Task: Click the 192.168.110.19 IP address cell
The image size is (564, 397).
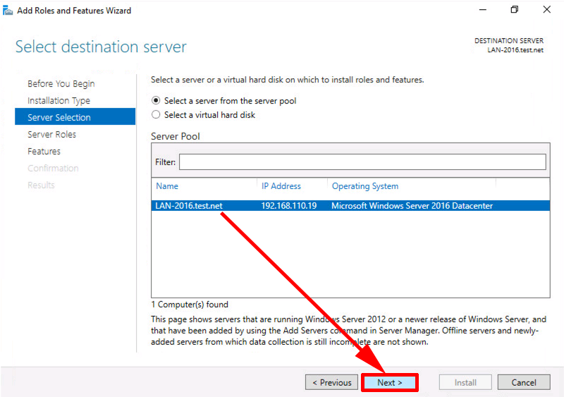Action: pos(289,205)
